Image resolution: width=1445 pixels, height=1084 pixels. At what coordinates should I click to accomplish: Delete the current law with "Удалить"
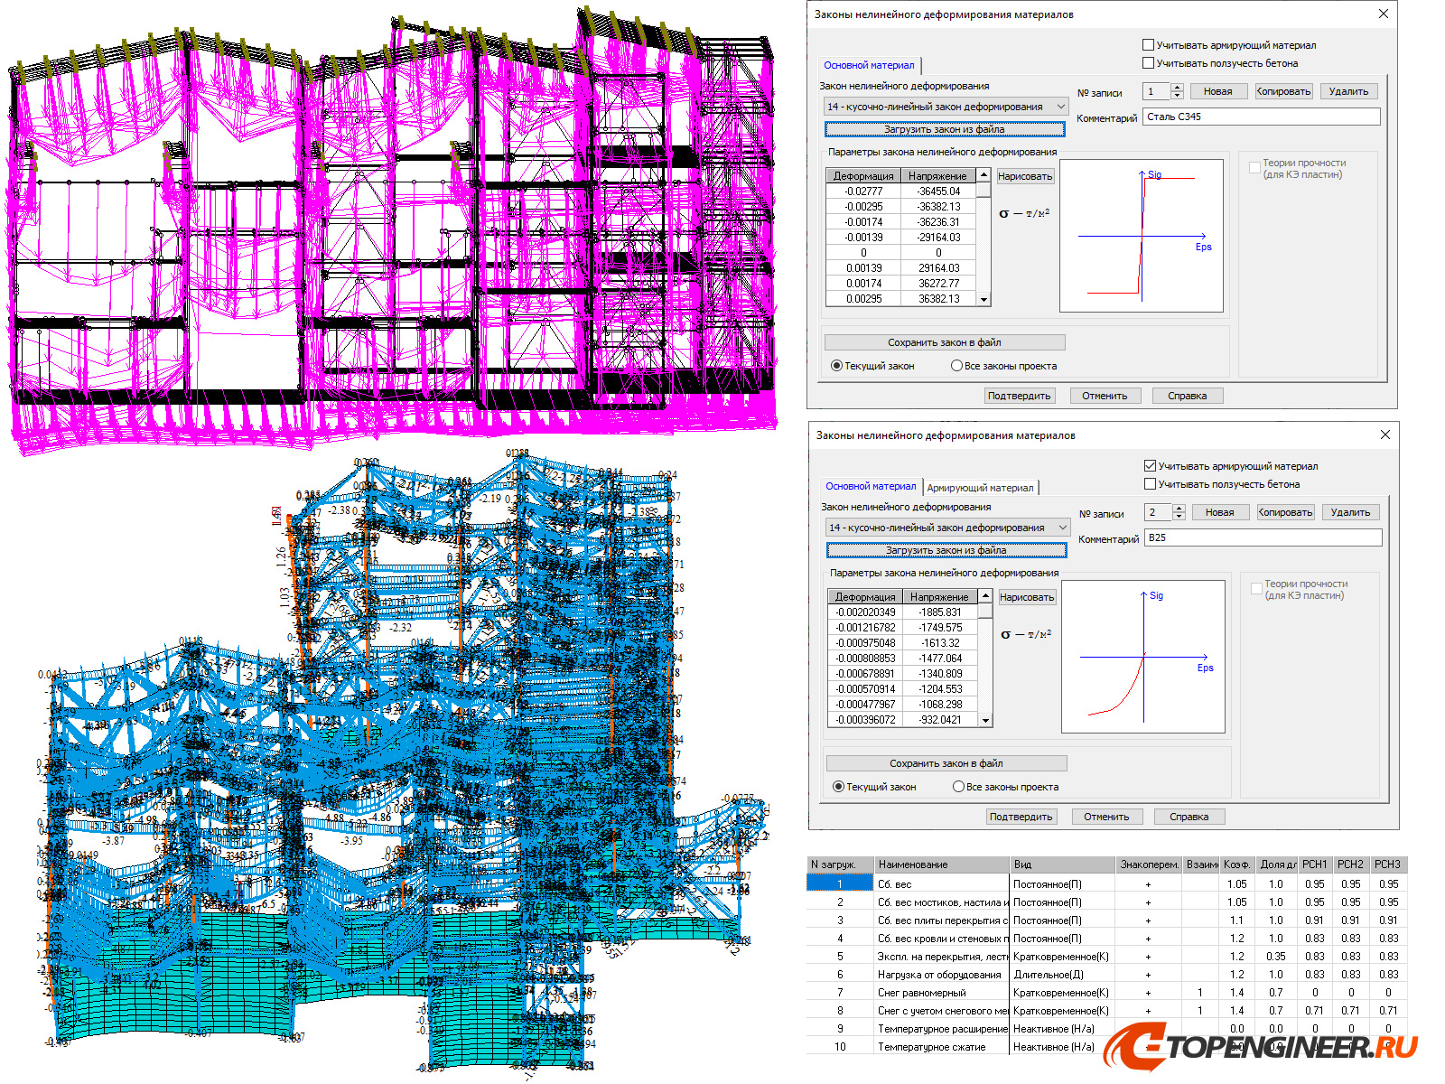point(1348,90)
